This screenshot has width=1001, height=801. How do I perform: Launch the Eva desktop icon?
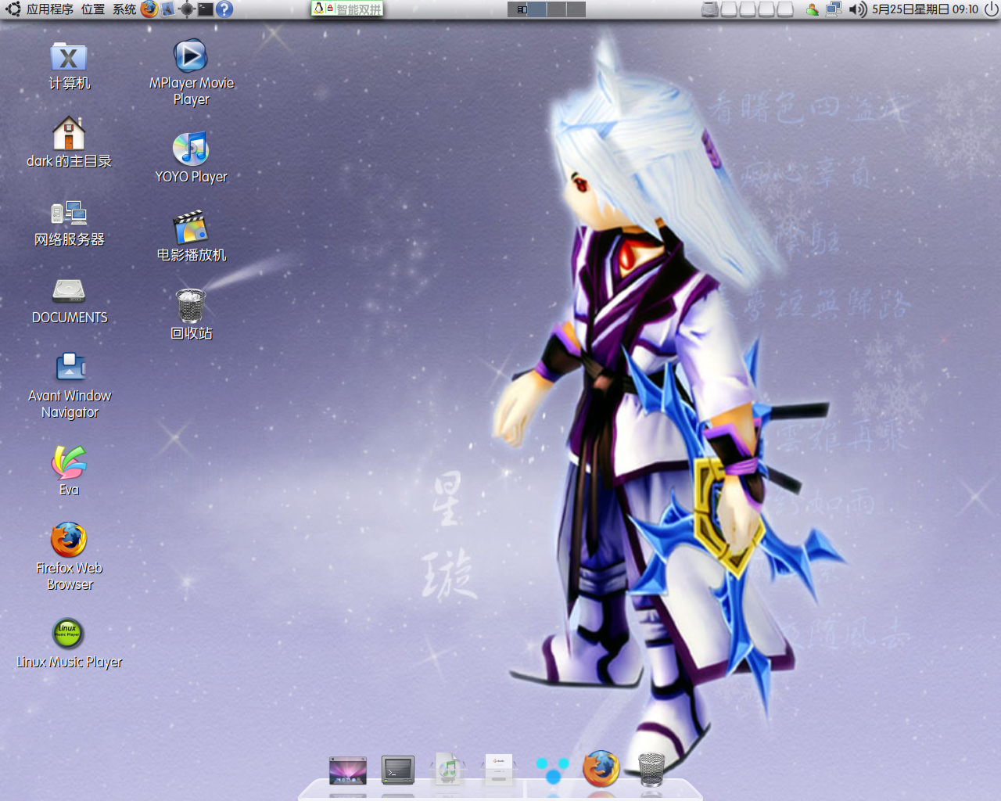[x=69, y=470]
